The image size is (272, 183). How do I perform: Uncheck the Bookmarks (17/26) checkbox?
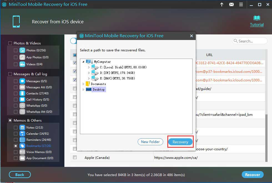(x=16, y=146)
